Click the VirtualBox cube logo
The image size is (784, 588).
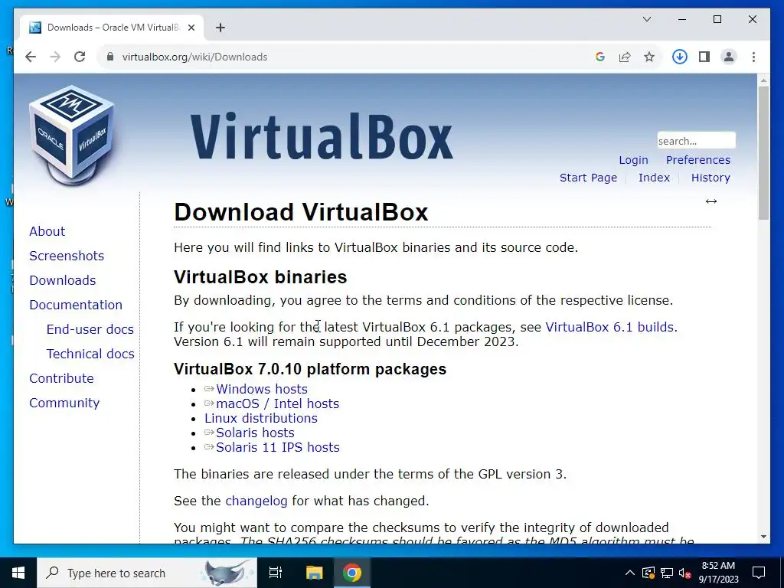click(71, 135)
